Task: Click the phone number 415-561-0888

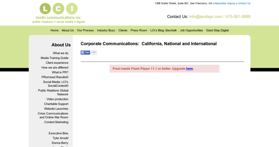Action: pos(238,17)
